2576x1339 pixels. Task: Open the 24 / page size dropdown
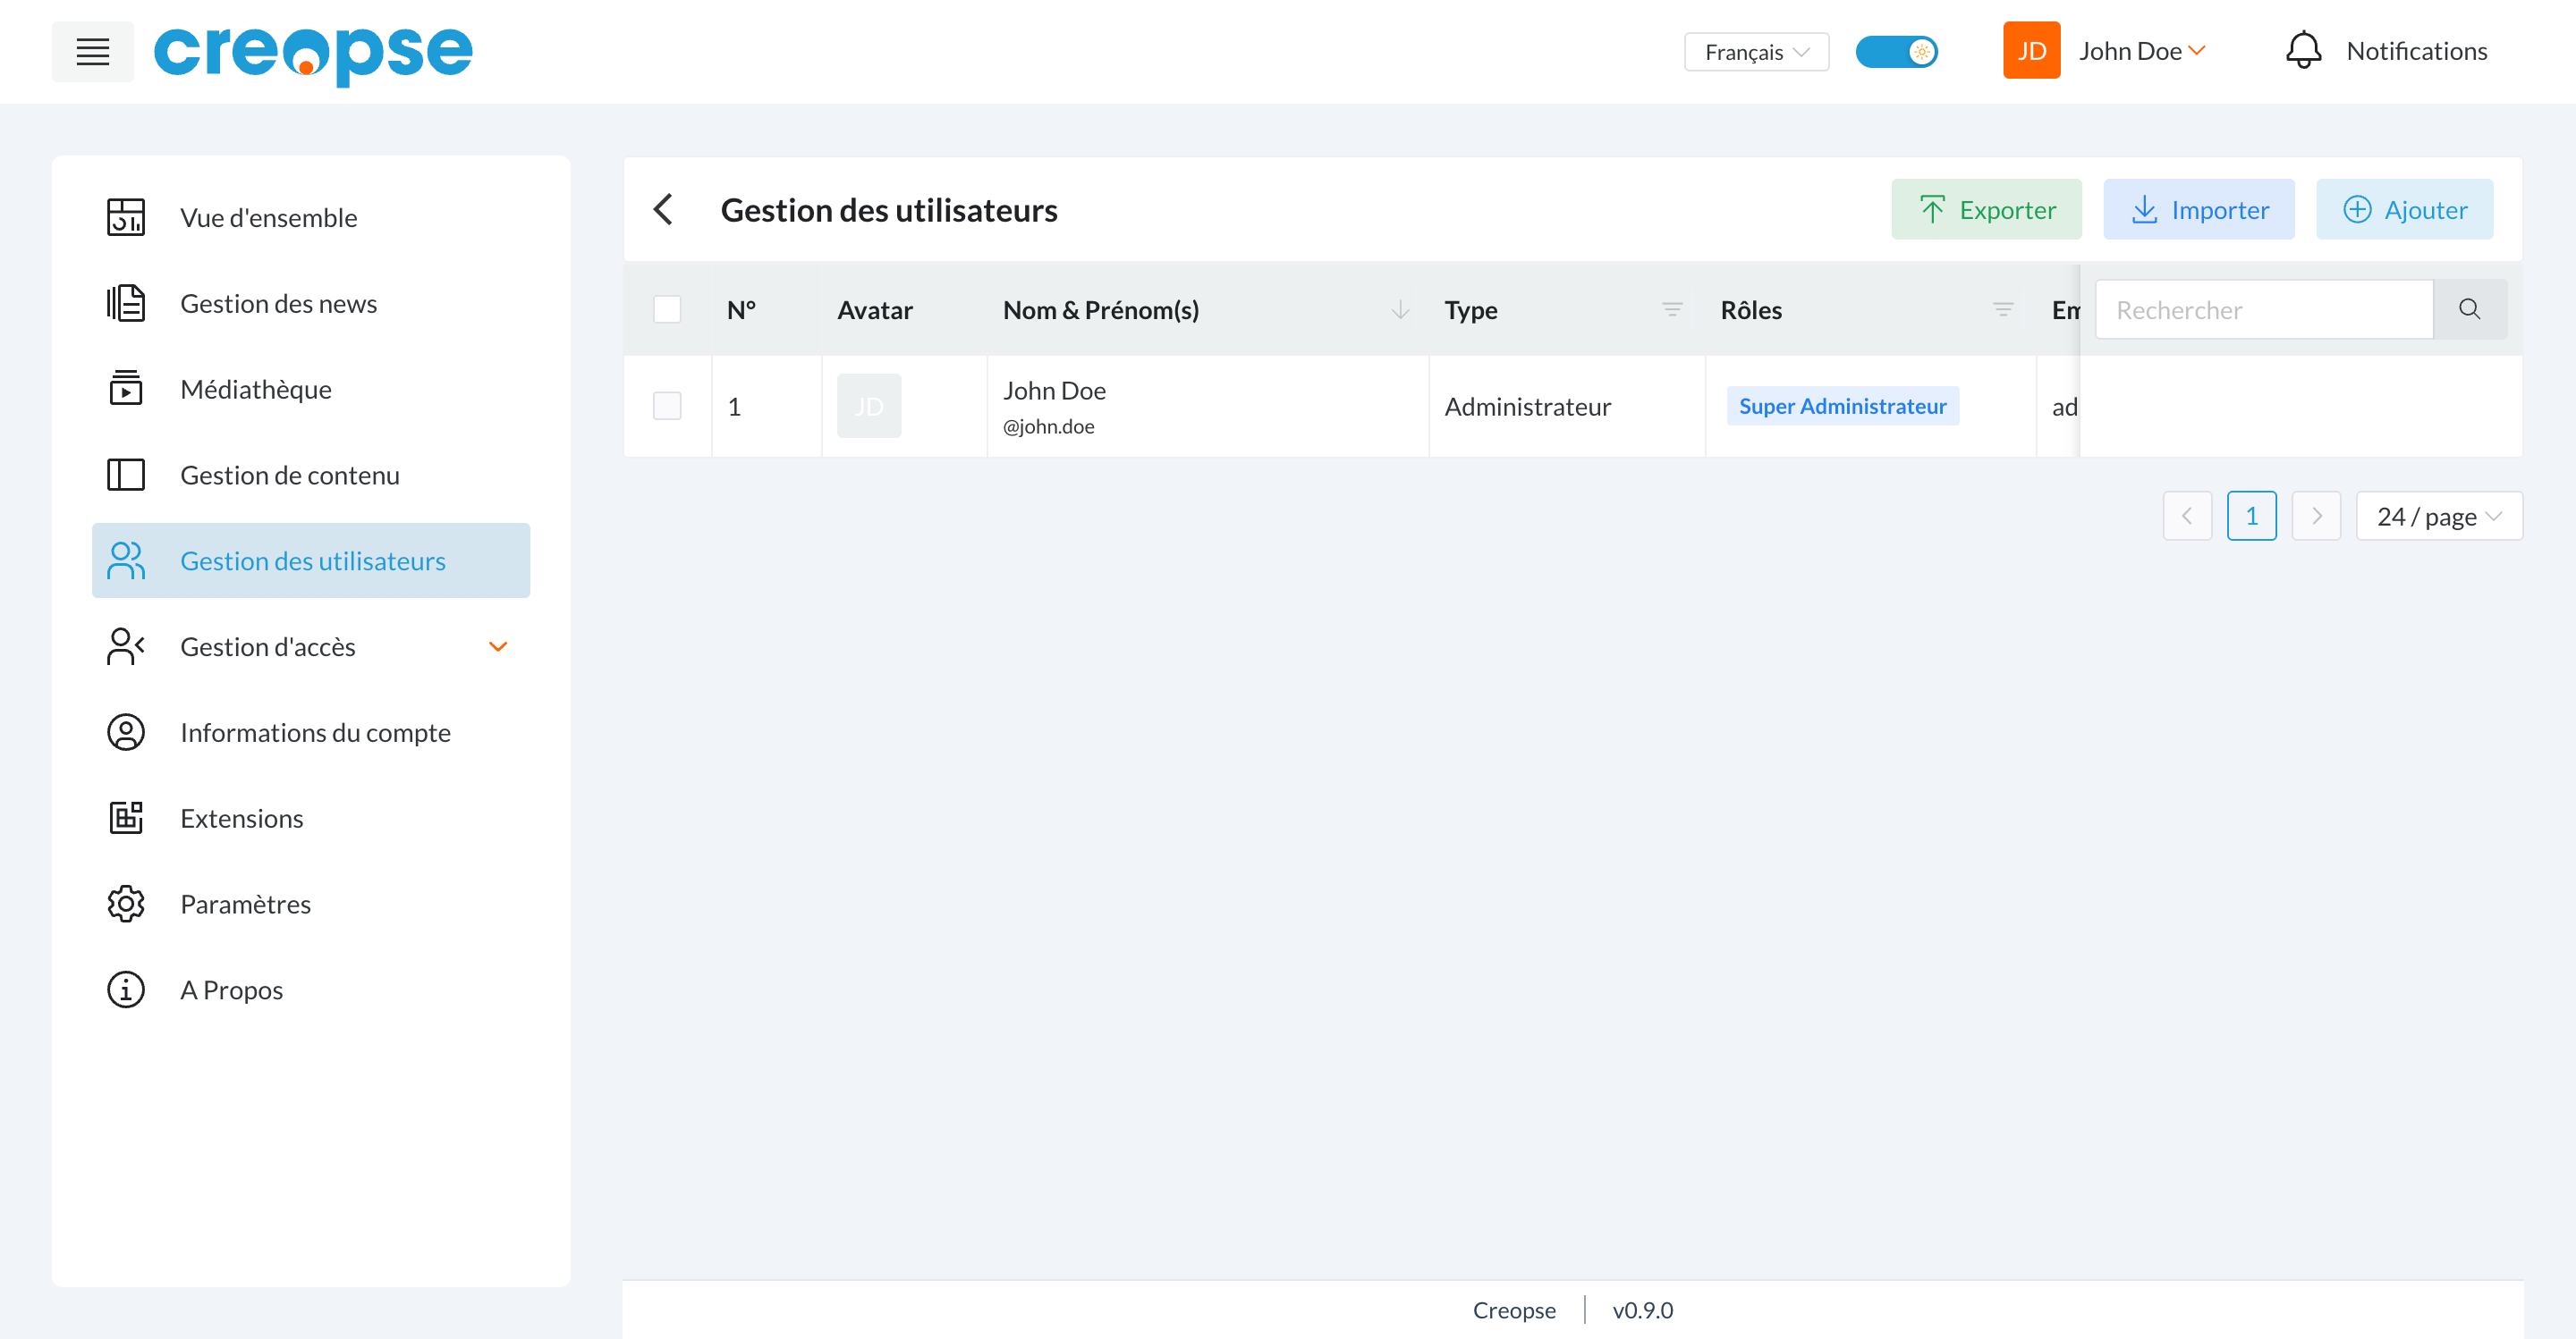point(2439,516)
